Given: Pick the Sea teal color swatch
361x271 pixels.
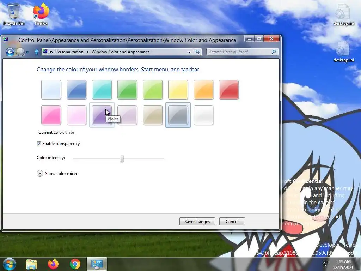Looking at the screenshot, I should (102, 90).
